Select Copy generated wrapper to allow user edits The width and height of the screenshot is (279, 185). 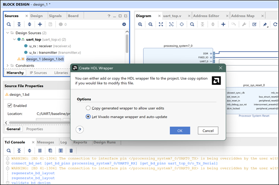[x=88, y=108]
